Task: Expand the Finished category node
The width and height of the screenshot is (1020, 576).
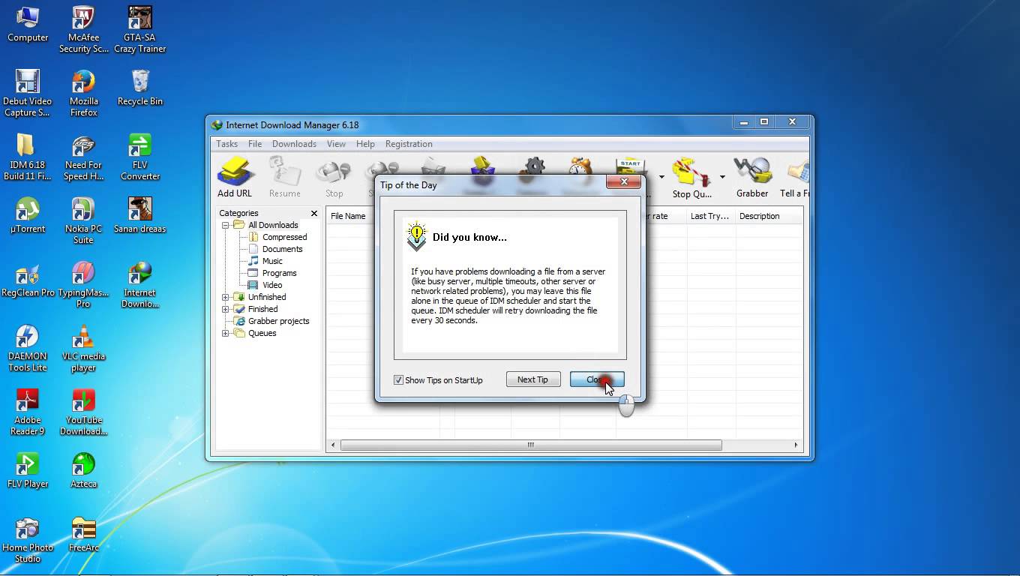Action: click(225, 309)
